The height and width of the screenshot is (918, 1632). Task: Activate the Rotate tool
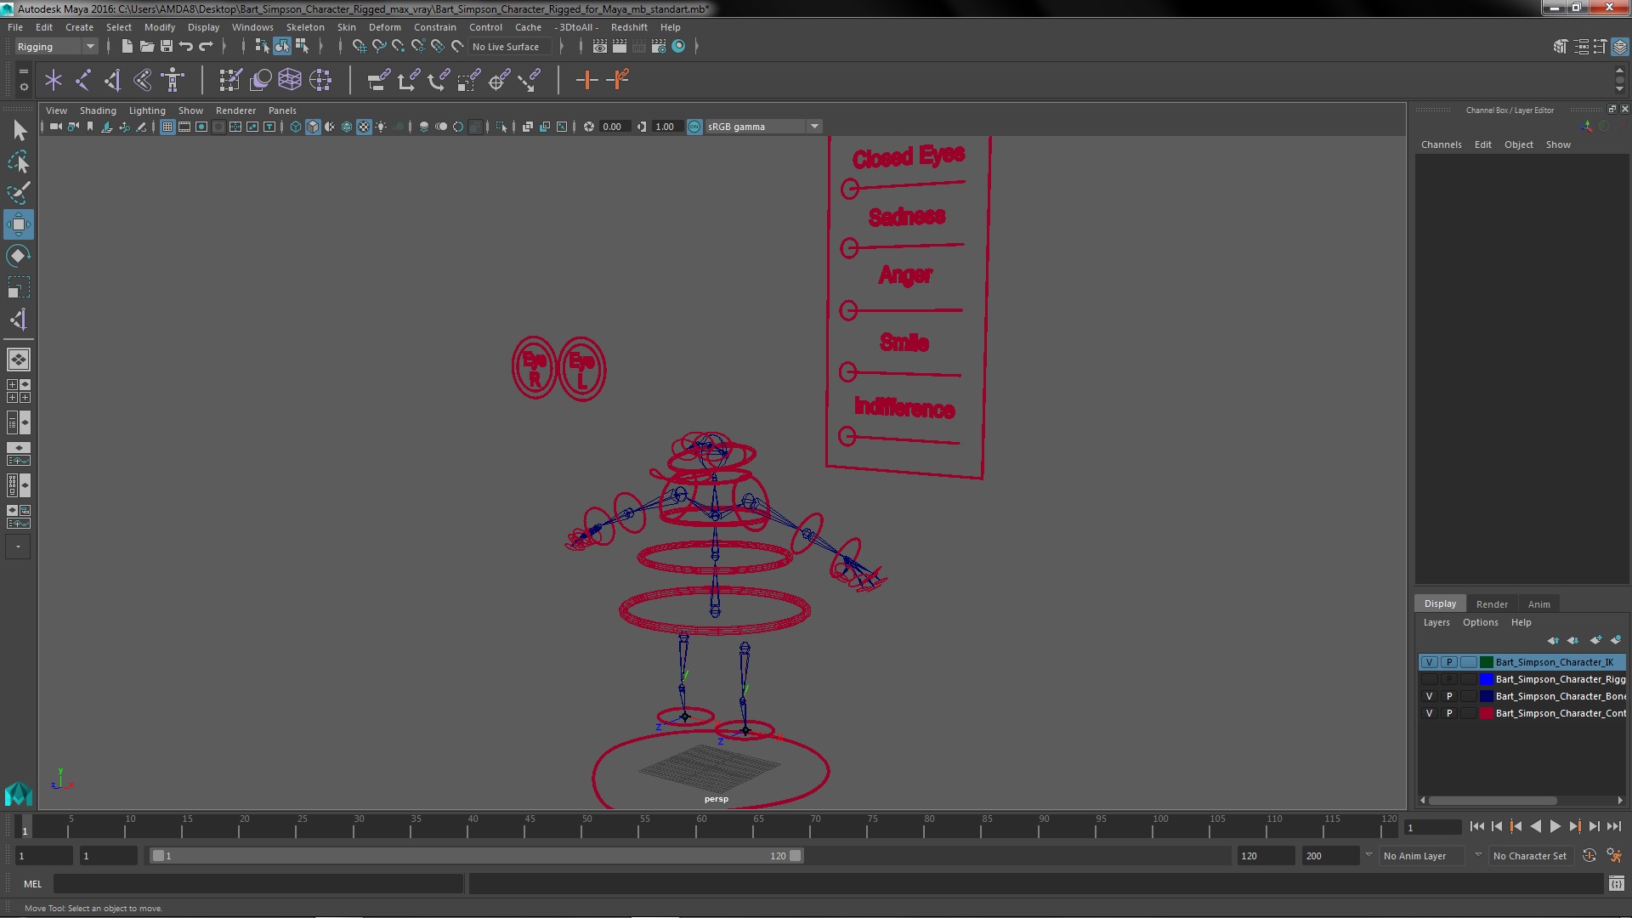pos(18,256)
